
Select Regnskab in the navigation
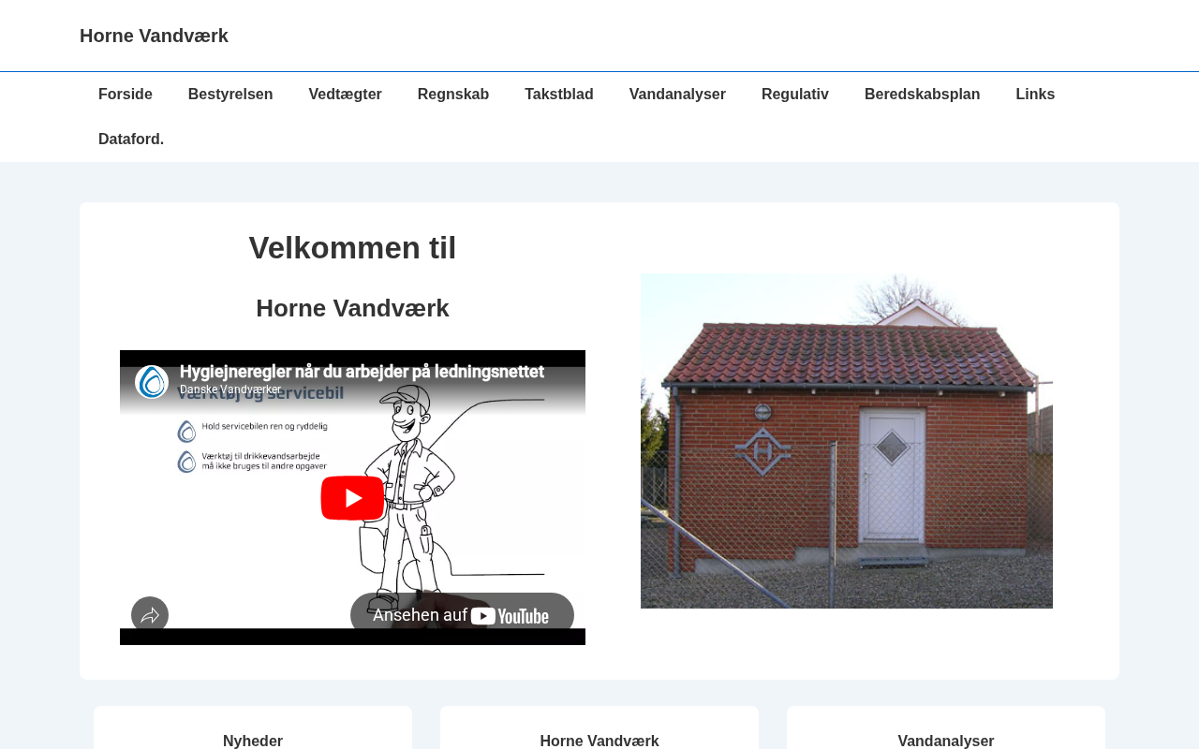tap(453, 95)
